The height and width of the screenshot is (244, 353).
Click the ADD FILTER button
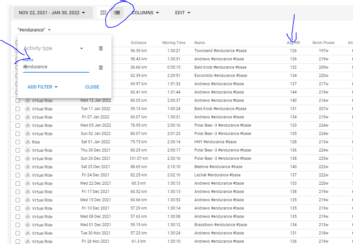42,87
